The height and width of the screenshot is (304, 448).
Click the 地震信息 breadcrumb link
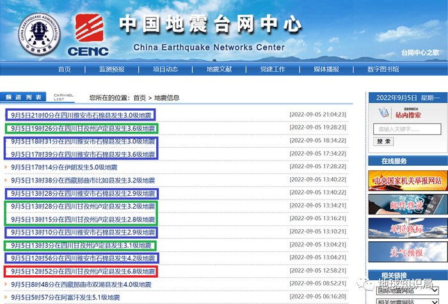pyautogui.click(x=167, y=98)
